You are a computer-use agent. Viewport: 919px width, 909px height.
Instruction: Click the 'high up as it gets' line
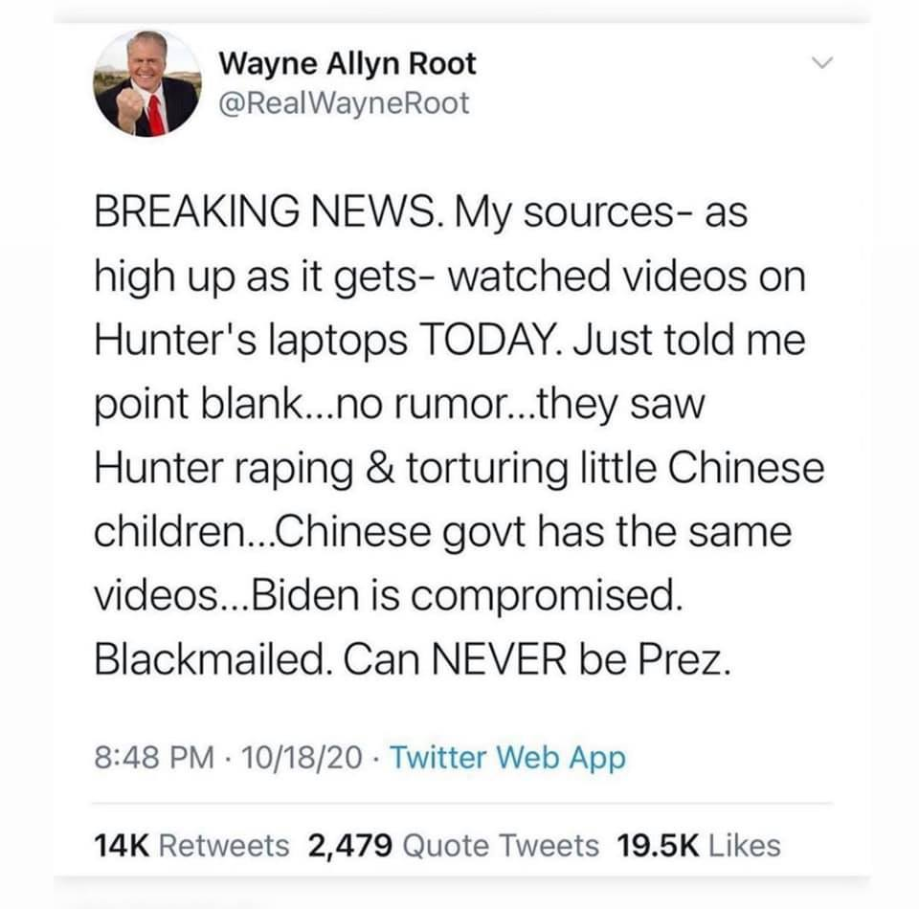pos(450,277)
